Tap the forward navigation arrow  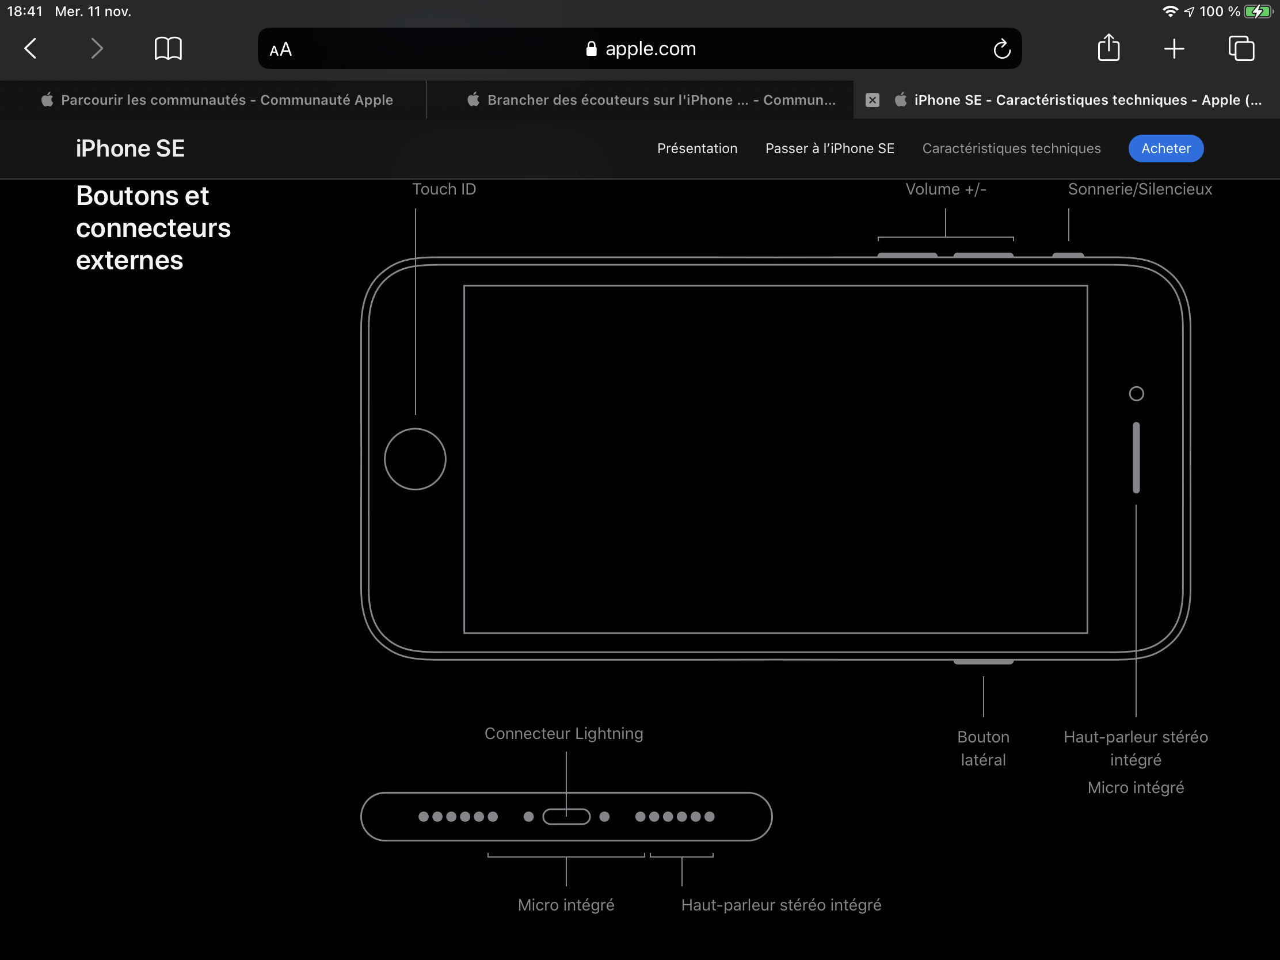[x=97, y=48]
